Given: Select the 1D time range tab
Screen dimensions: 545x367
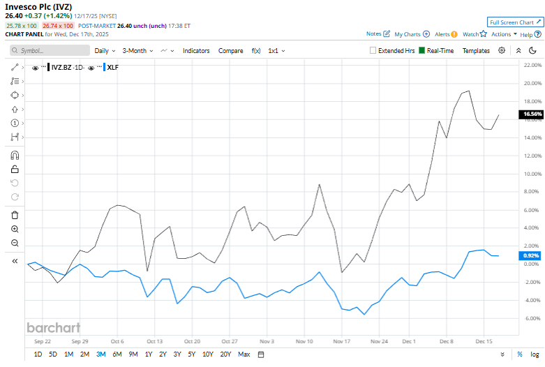Looking at the screenshot, I should 38,354.
